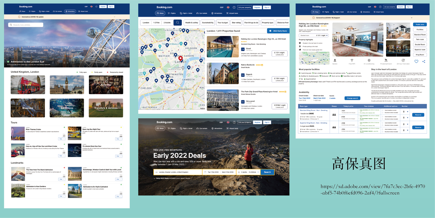
Task: Click Sign in on attractions page
Action: (111, 7)
